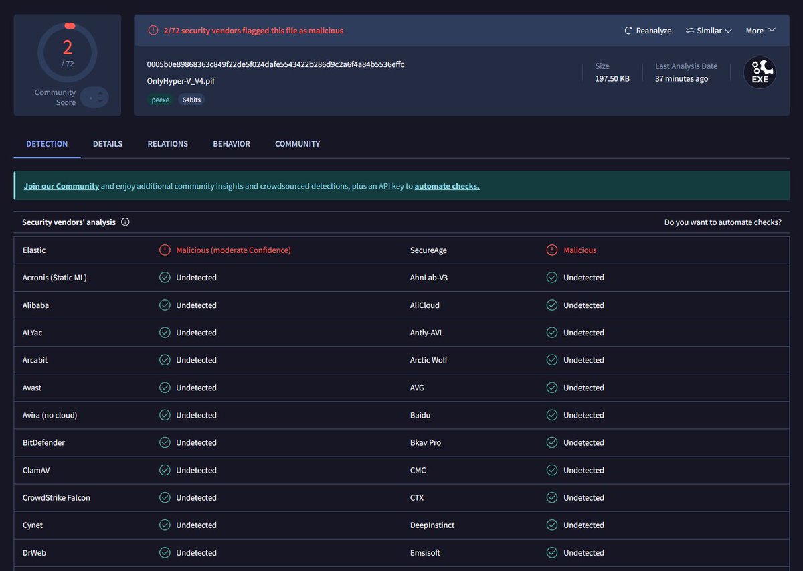Viewport: 803px width, 571px height.
Task: Click the CTX undetected check icon
Action: coord(552,497)
